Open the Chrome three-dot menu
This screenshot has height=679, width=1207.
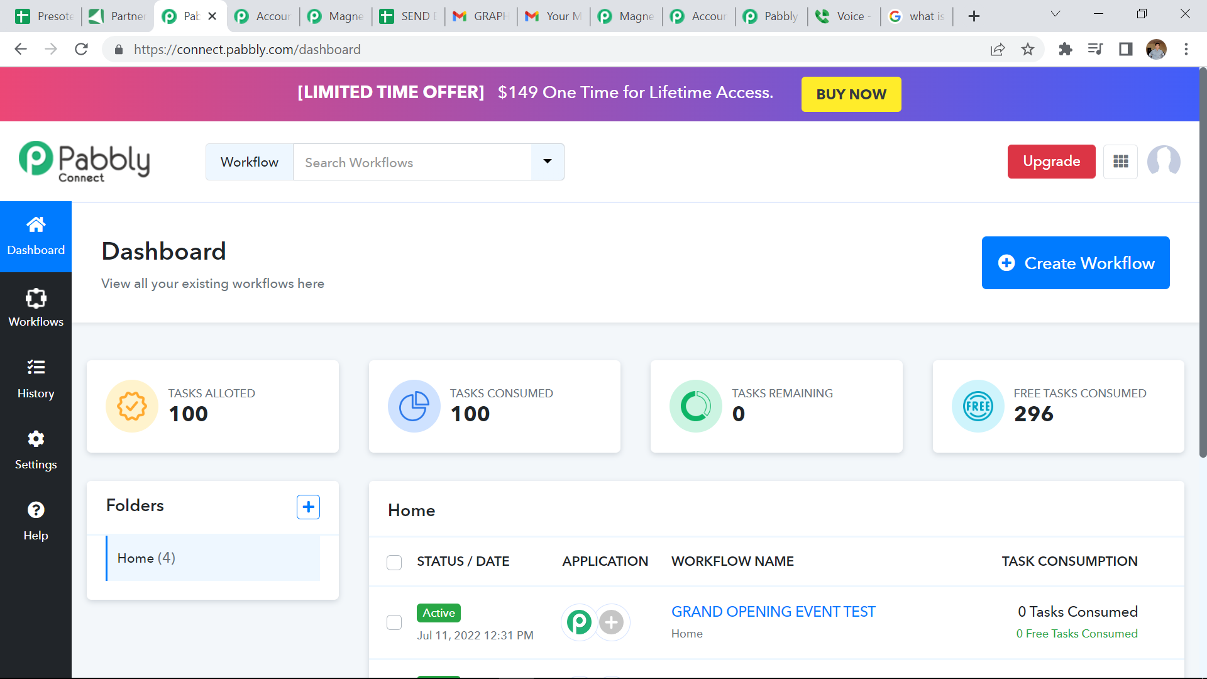pyautogui.click(x=1186, y=49)
